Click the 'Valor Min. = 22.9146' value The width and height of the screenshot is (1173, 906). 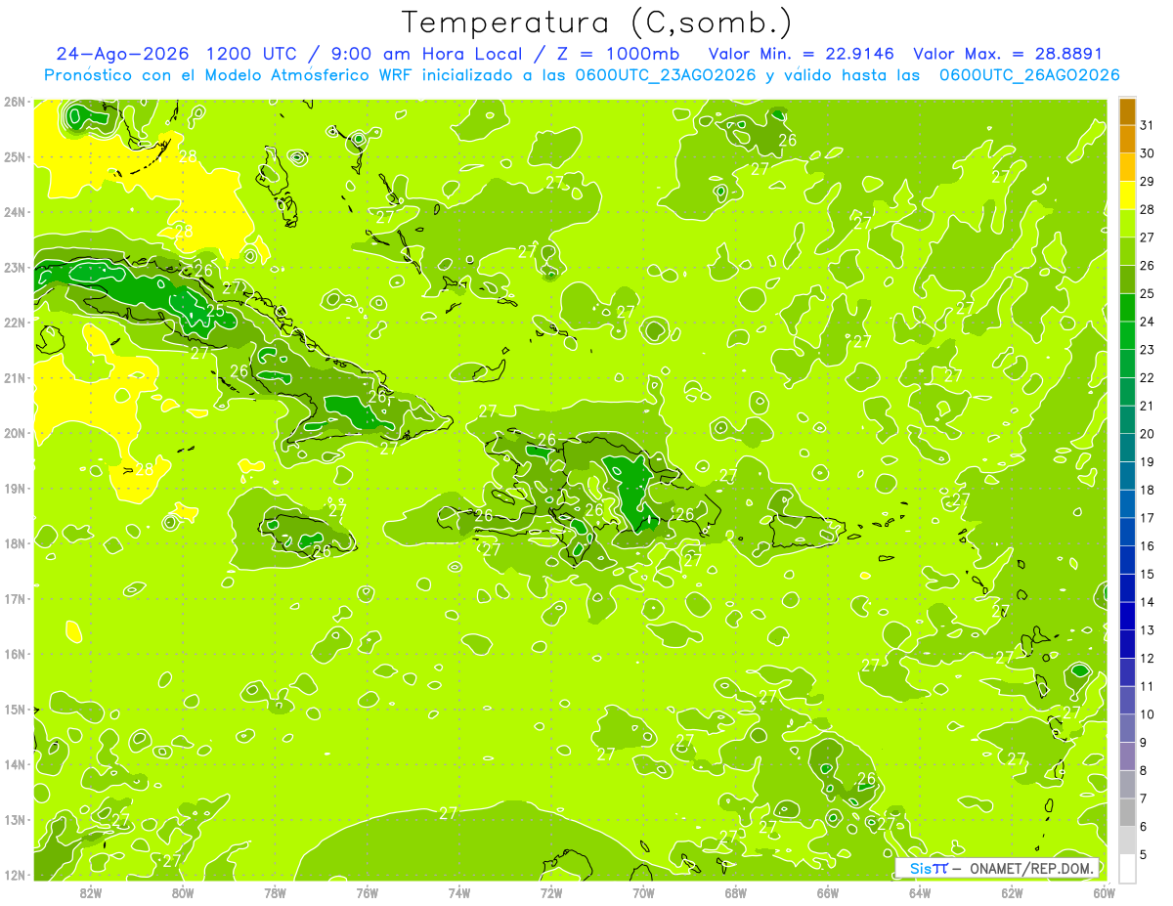click(x=804, y=54)
